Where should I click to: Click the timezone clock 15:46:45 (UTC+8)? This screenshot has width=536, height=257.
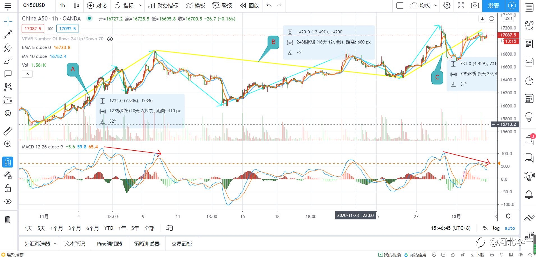tap(451, 228)
